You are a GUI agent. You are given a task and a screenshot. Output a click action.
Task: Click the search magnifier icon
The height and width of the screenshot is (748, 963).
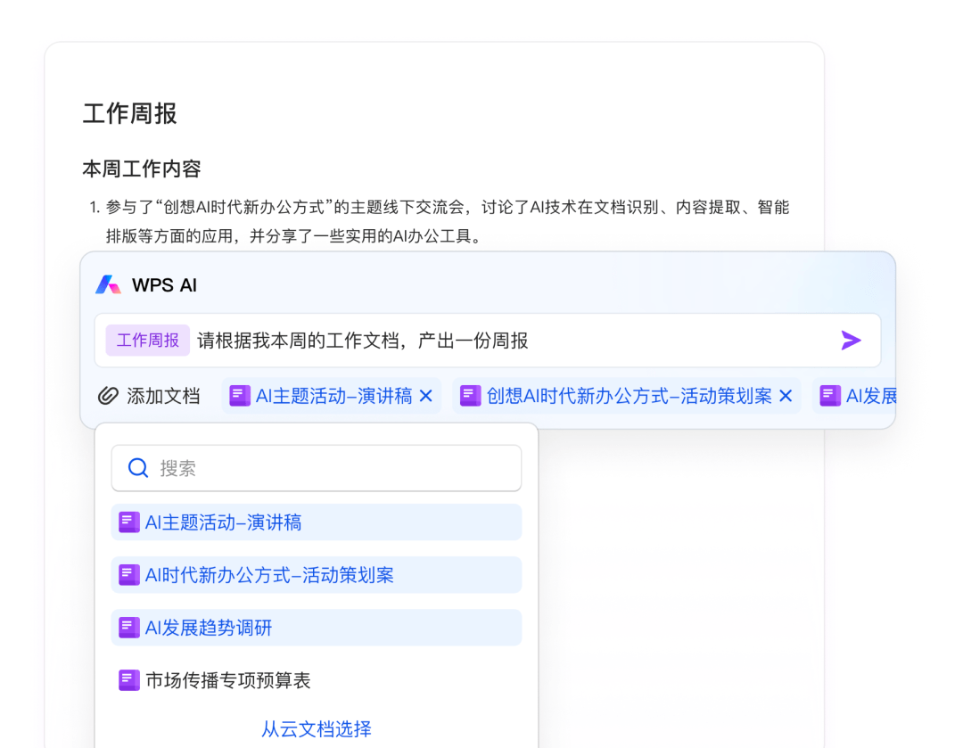pos(138,467)
